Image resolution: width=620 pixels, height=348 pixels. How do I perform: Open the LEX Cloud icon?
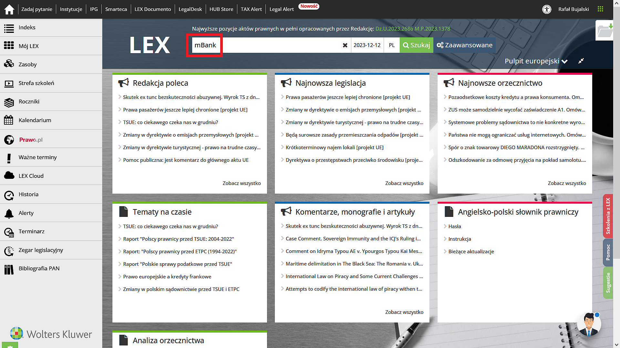click(x=9, y=175)
